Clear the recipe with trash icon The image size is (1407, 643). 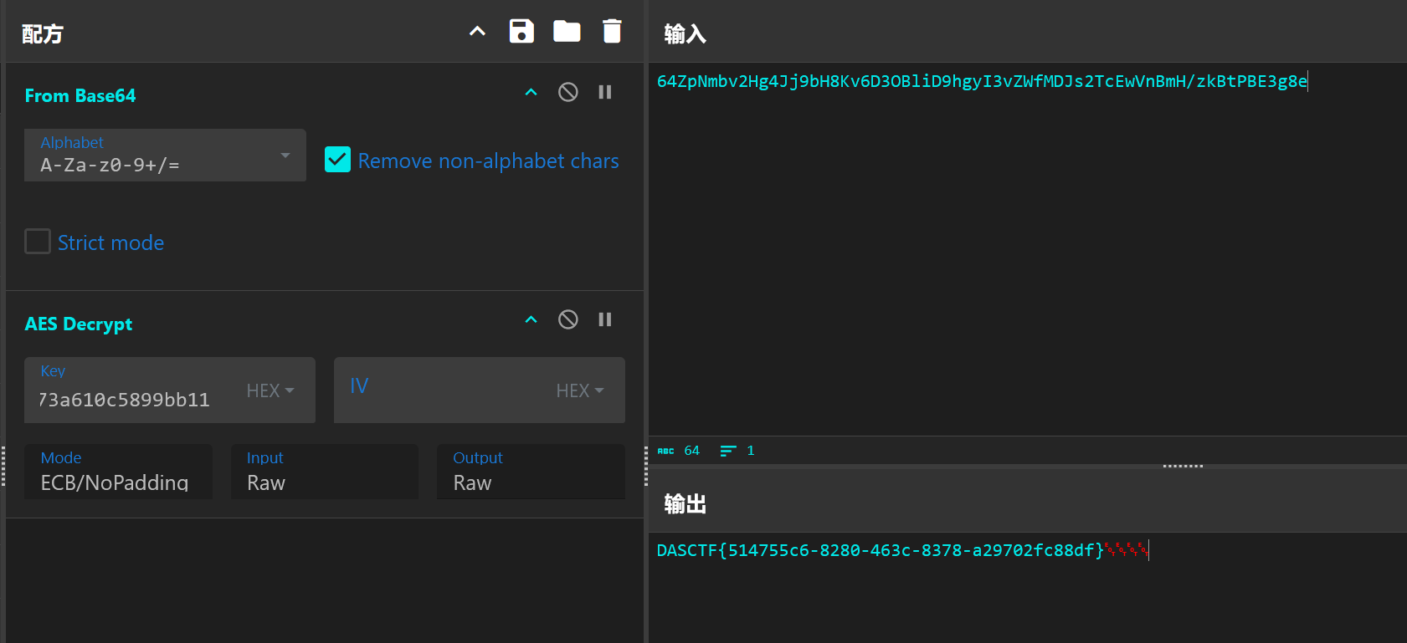(612, 32)
